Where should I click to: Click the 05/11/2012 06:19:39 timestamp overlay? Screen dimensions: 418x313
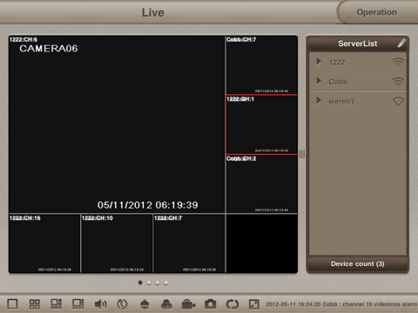coord(148,205)
